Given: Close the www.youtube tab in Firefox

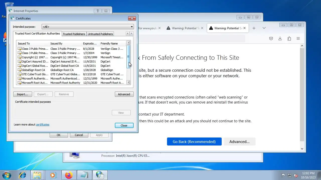Looking at the screenshot, I should coord(159,28).
